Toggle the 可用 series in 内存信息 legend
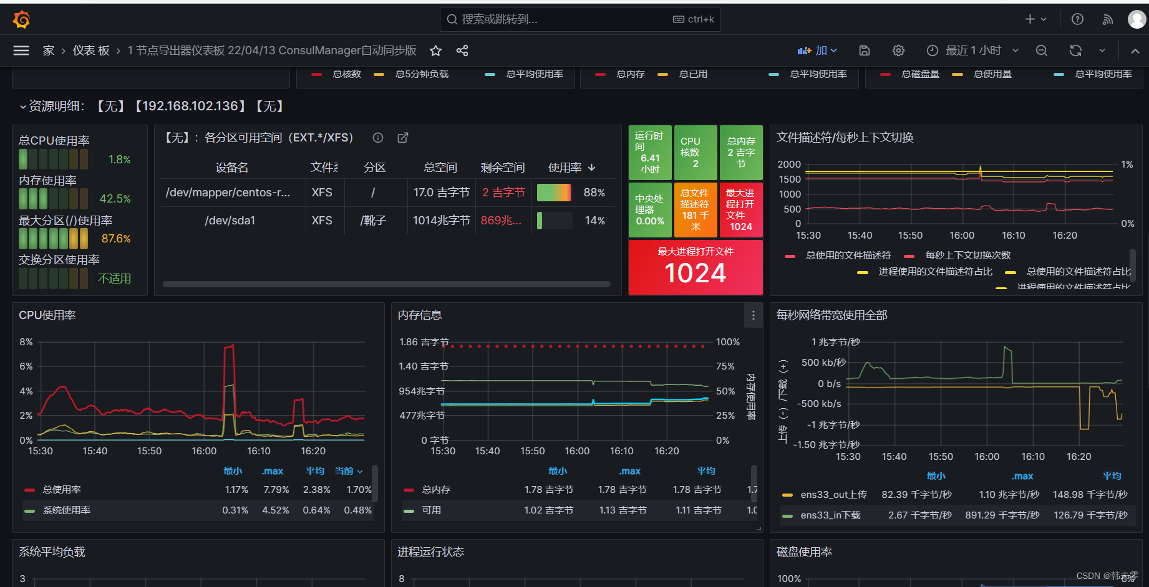Screen dimensions: 1149x587 pyautogui.click(x=432, y=510)
